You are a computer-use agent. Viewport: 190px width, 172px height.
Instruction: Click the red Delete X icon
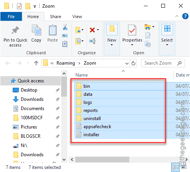[x=92, y=30]
